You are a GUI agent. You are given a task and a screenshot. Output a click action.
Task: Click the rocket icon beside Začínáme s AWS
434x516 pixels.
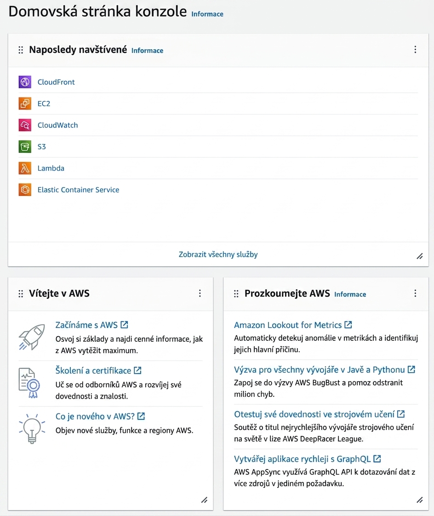[x=32, y=337]
